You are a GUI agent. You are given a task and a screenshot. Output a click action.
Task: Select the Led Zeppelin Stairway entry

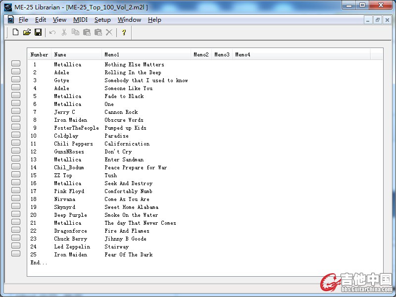pos(72,247)
